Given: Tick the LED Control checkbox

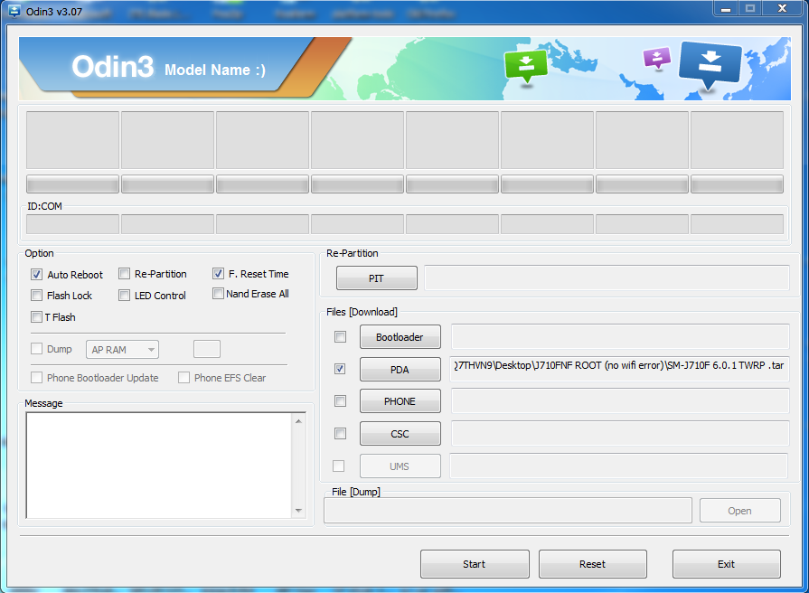Looking at the screenshot, I should (x=124, y=296).
